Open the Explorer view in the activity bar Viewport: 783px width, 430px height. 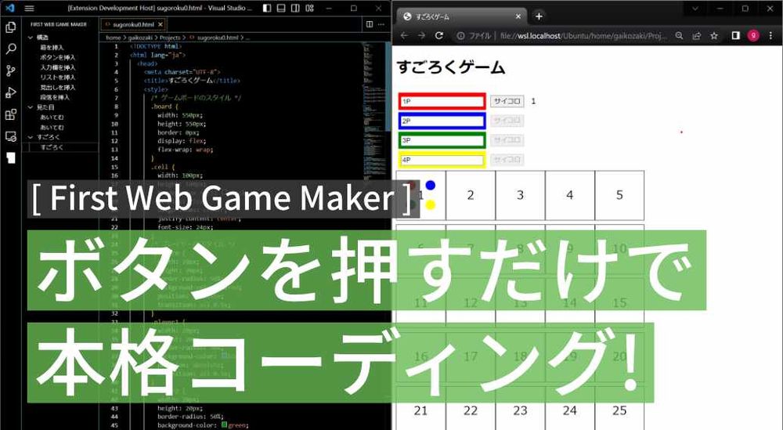tap(11, 27)
